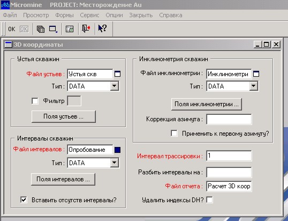Click the Micromine logo icon in title bar

point(5,5)
